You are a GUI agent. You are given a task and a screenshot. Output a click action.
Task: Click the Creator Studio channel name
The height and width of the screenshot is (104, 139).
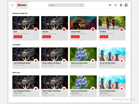coord(76,32)
